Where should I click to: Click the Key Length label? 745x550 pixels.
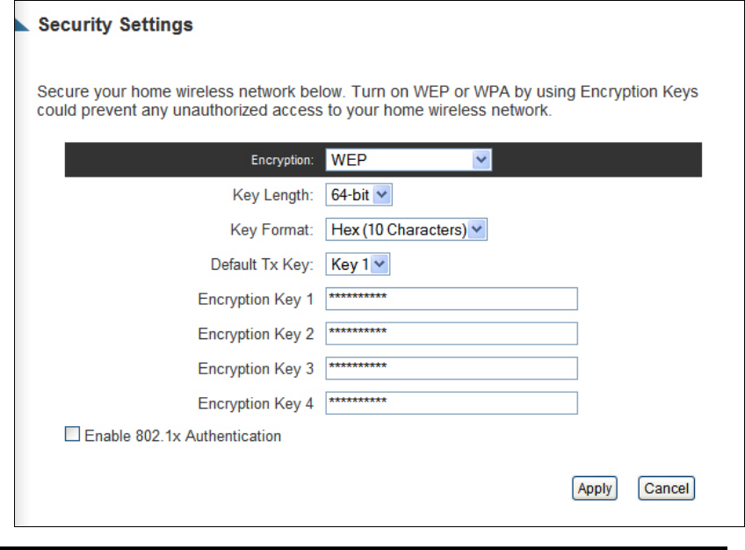(272, 195)
